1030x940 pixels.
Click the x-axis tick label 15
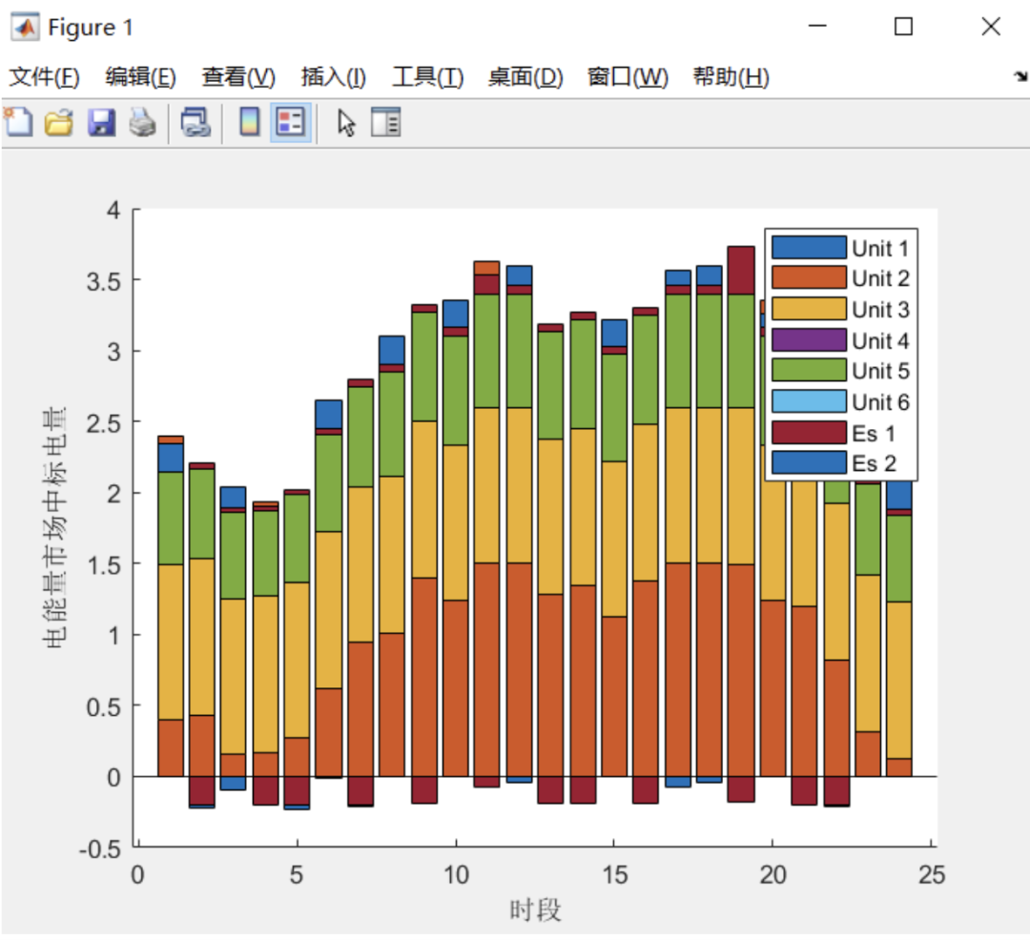click(614, 875)
